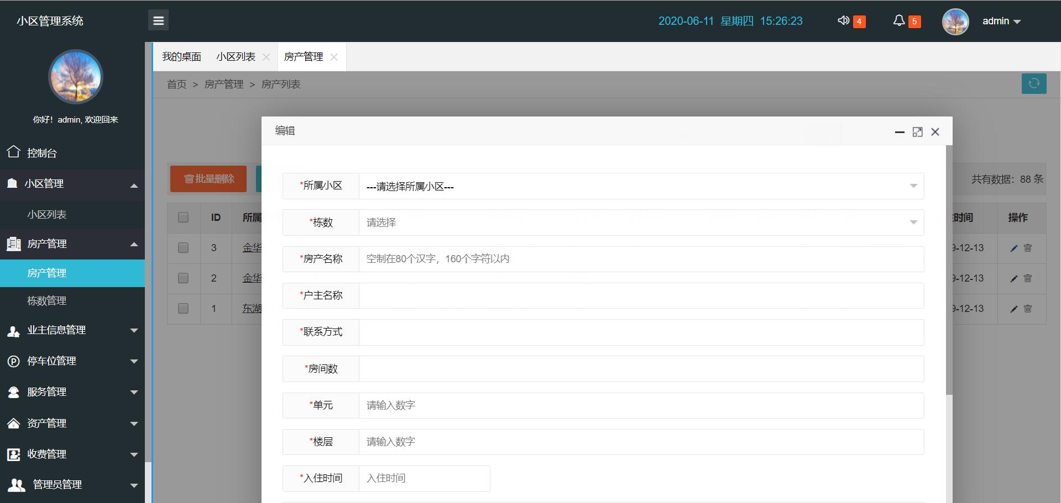The image size is (1061, 503).
Task: Open the bell notifications icon
Action: tap(899, 21)
